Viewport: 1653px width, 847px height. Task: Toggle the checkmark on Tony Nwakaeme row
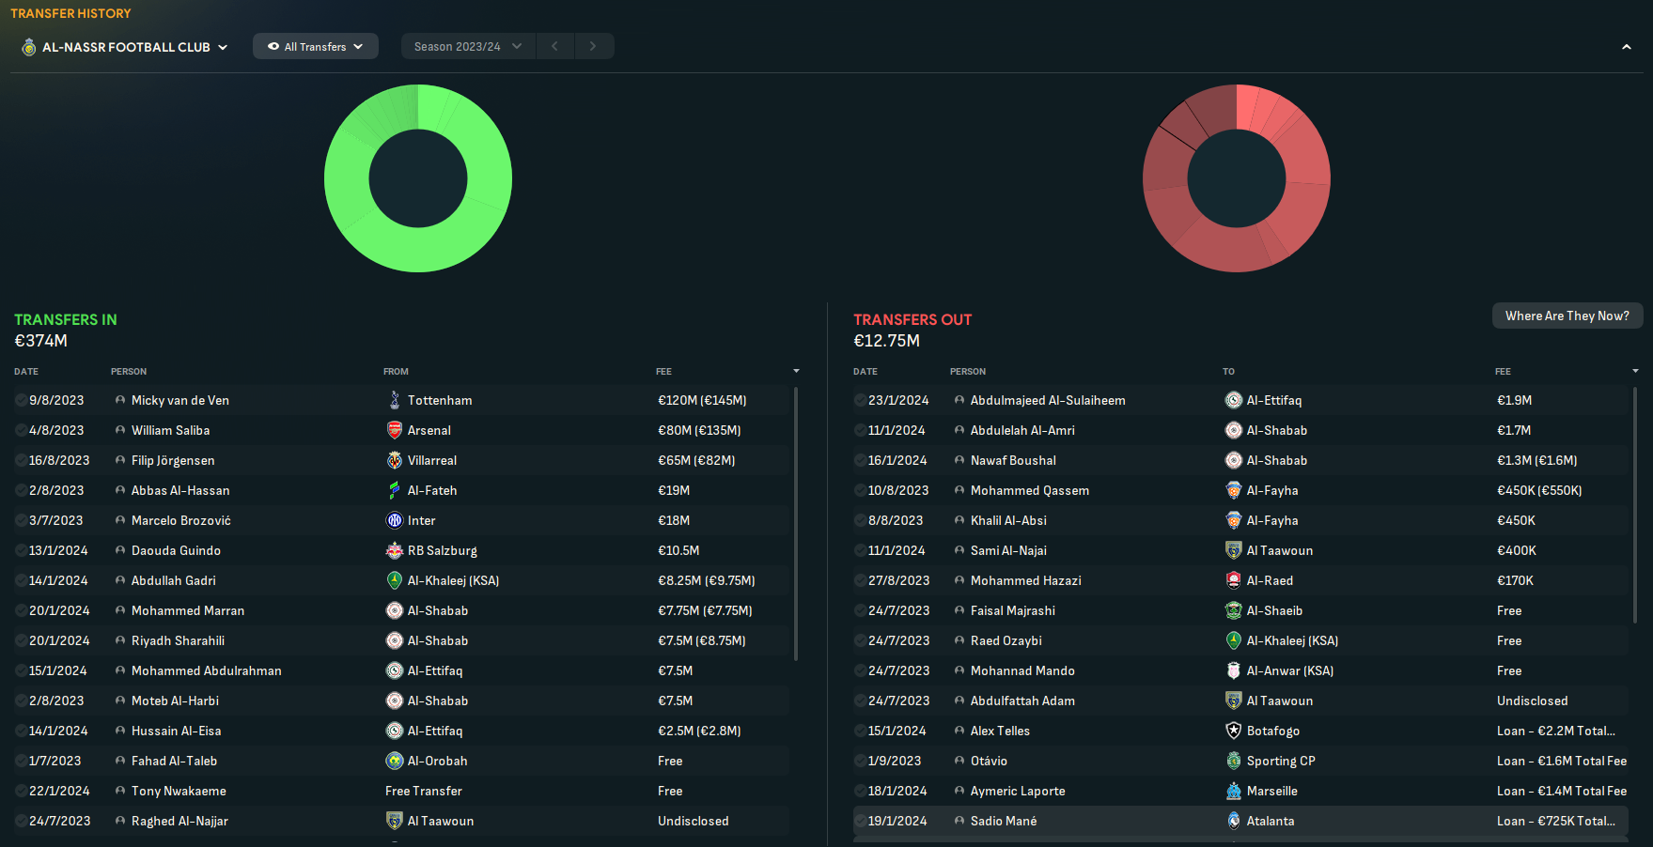[x=21, y=791]
